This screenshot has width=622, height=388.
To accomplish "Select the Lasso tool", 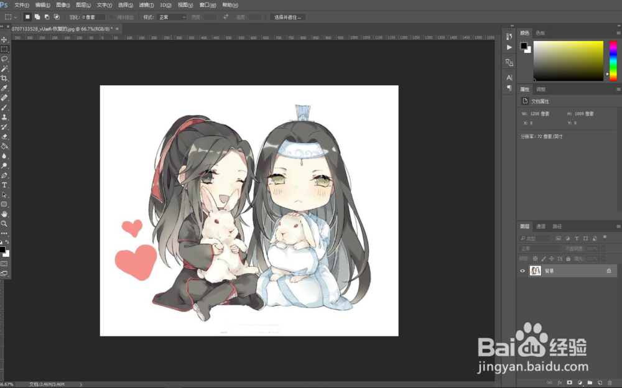I will (x=4, y=58).
